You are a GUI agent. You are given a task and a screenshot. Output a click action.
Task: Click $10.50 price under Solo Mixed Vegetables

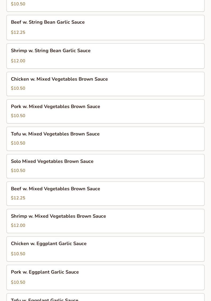(18, 171)
